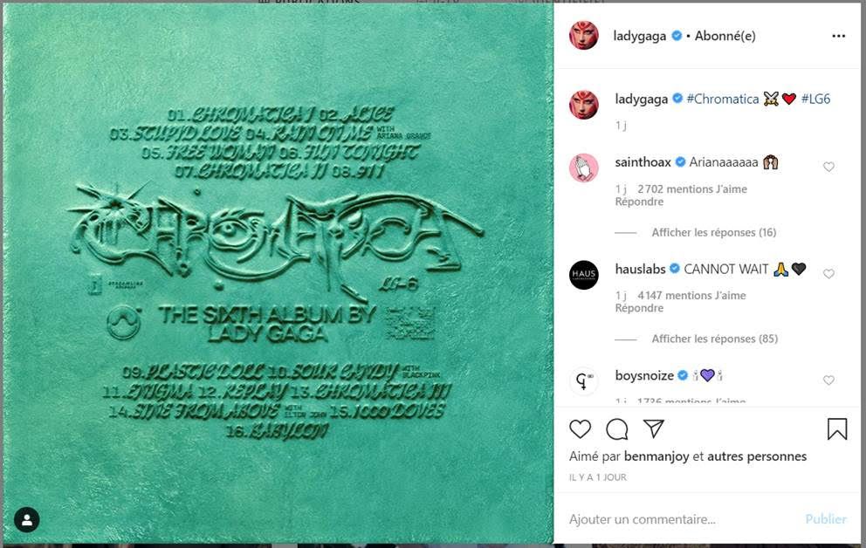Open the three-dot more options menu

pos(838,36)
